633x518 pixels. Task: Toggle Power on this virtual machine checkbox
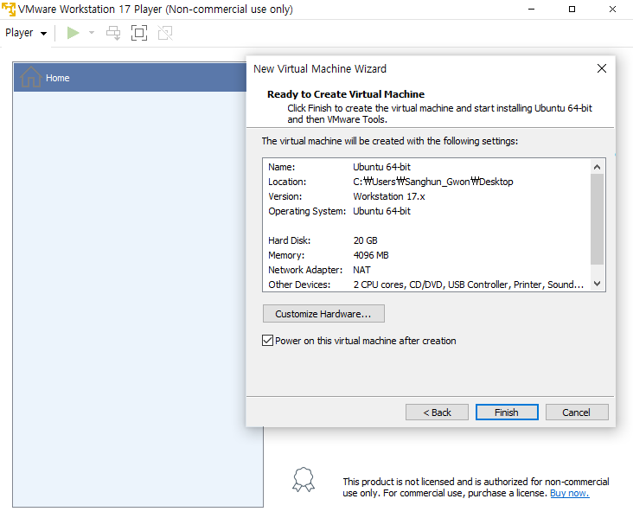point(267,341)
